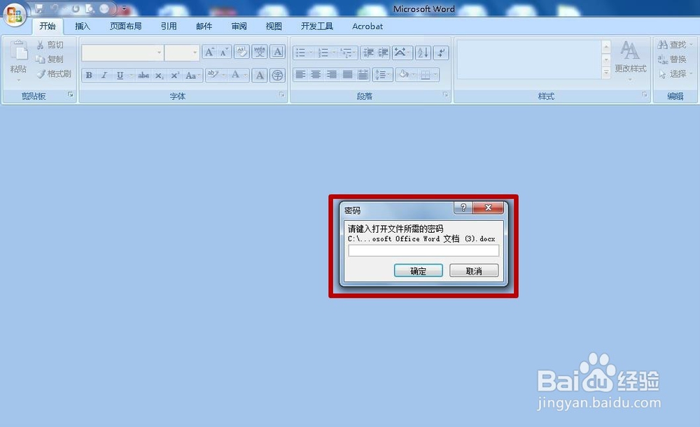700x427 pixels.
Task: Toggle Bold formatting
Action: tap(89, 75)
